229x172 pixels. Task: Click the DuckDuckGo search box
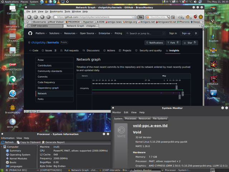(x=158, y=17)
